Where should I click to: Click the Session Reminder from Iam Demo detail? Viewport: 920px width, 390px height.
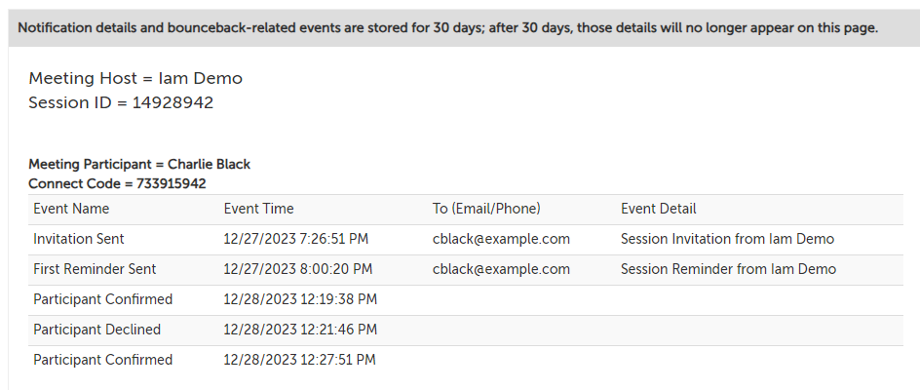pos(728,269)
